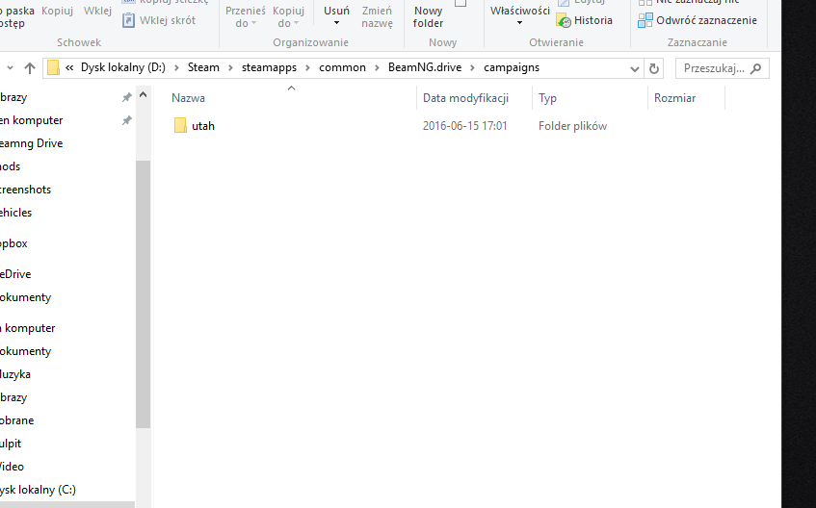Viewport: 816px width, 508px height.
Task: Click the refresh button next to address bar
Action: pos(654,68)
